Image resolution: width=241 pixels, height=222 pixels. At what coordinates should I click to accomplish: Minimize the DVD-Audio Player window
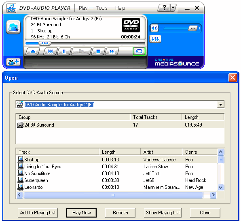click(187, 9)
